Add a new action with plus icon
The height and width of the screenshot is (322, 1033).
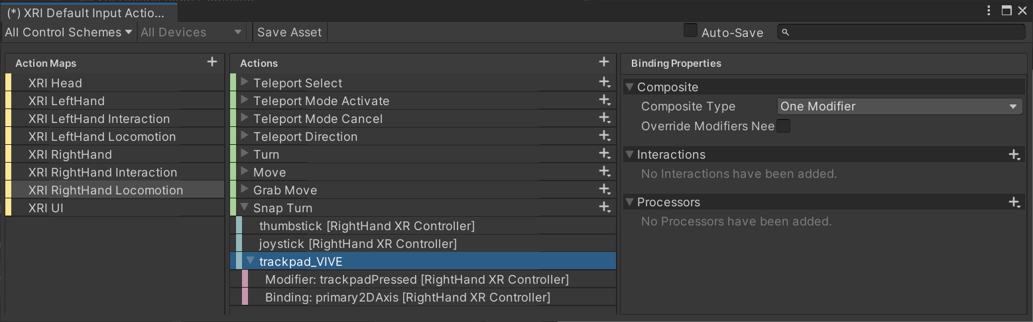(x=604, y=62)
